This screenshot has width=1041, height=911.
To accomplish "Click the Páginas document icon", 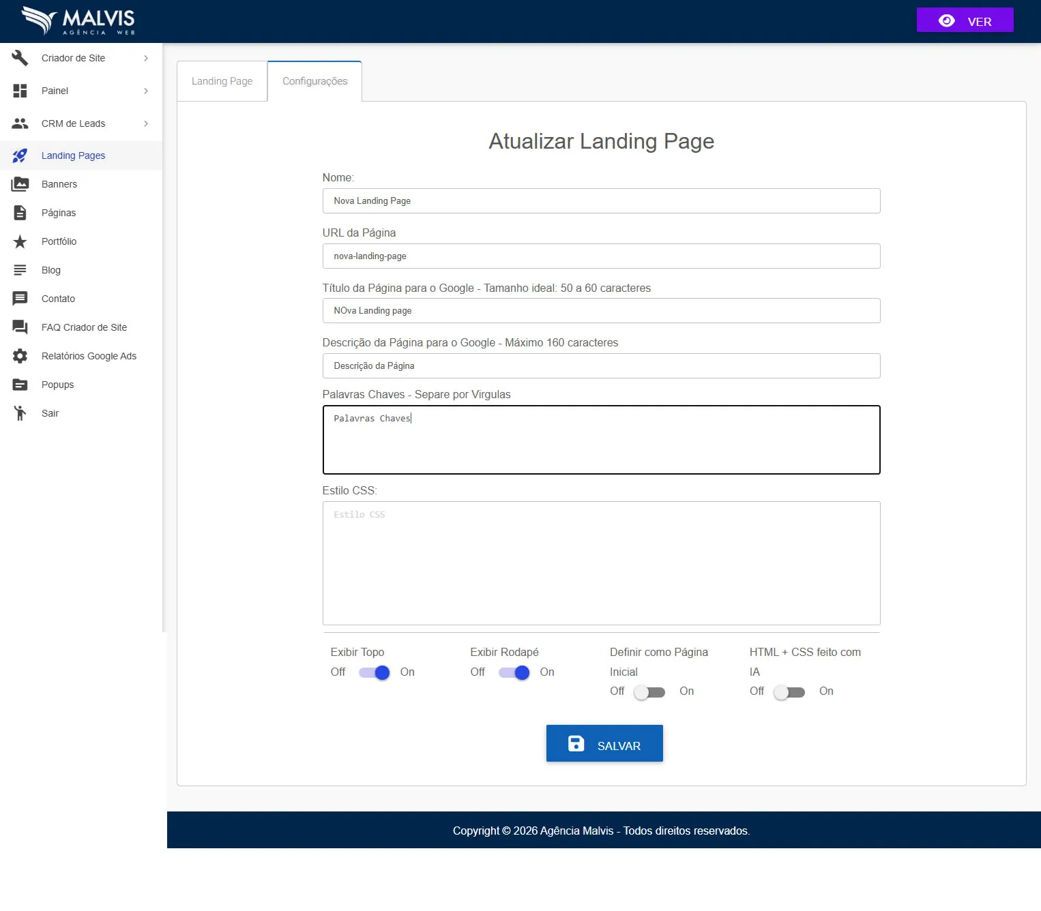I will click(20, 213).
